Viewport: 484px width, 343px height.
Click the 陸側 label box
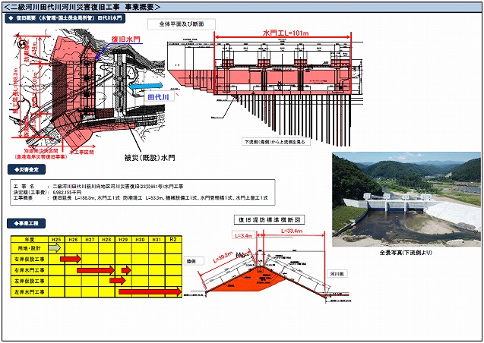pyautogui.click(x=194, y=261)
